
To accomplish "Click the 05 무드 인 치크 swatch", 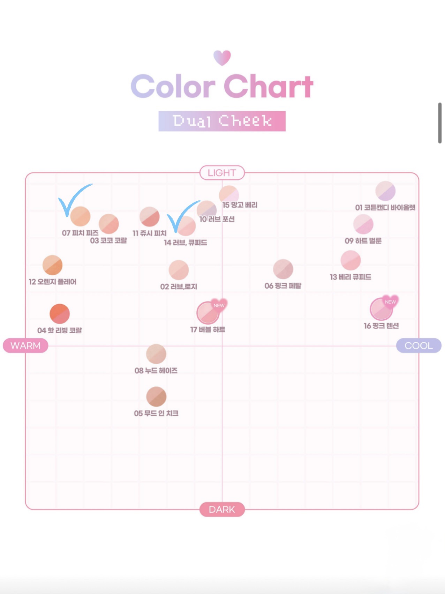I will [x=156, y=397].
